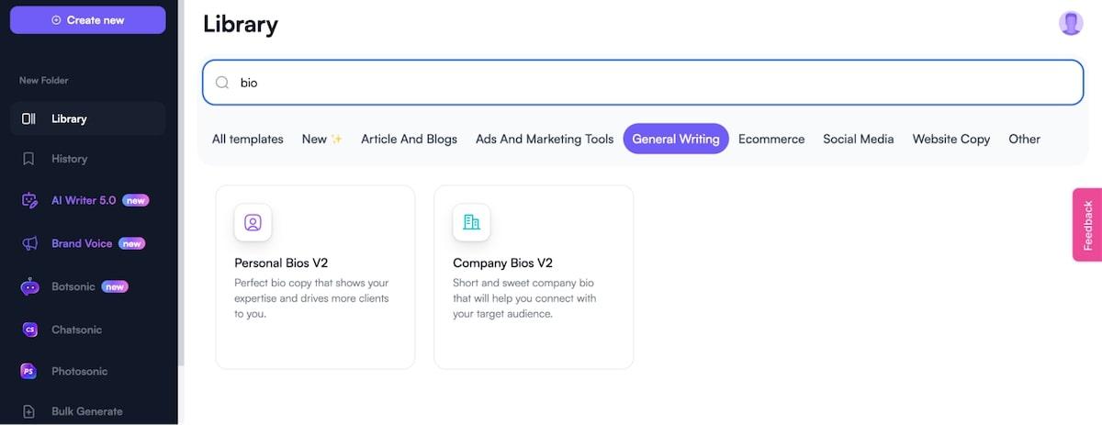Open Botsonic via its robot icon
The image size is (1102, 425).
29,286
